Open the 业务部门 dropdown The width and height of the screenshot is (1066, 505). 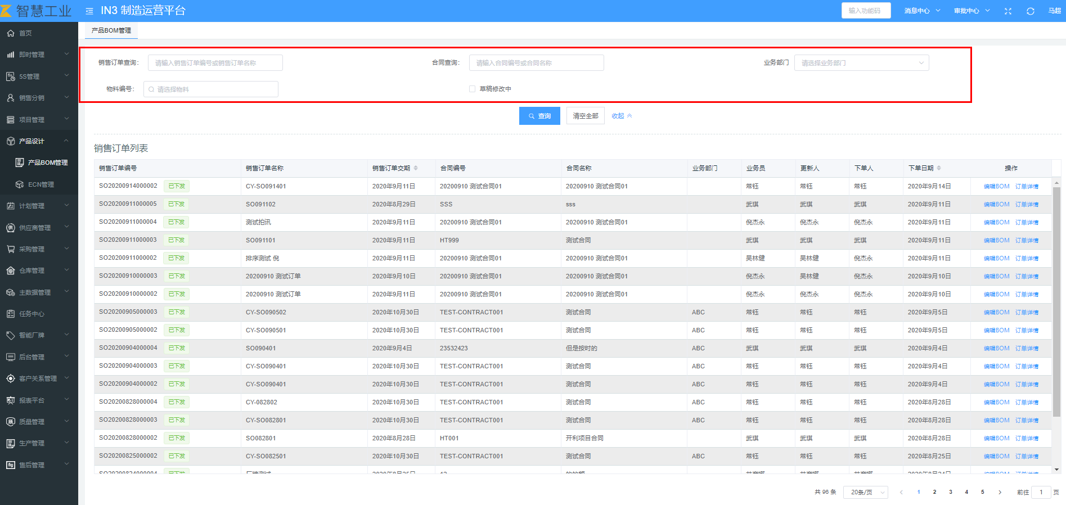click(x=861, y=63)
